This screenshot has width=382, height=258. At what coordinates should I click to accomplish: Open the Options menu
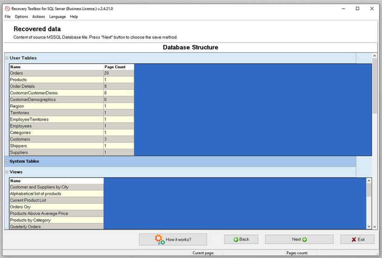point(21,17)
